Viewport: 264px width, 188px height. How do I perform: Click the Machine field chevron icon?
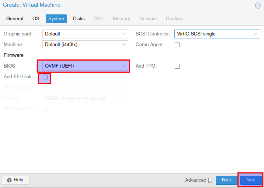(124, 45)
